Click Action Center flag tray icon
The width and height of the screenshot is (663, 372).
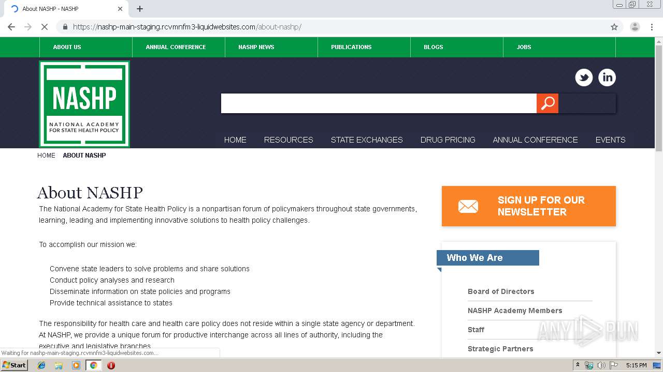coord(614,365)
